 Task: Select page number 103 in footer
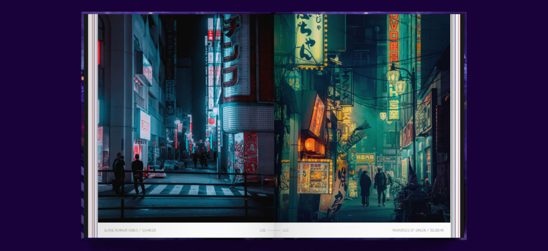(285, 230)
